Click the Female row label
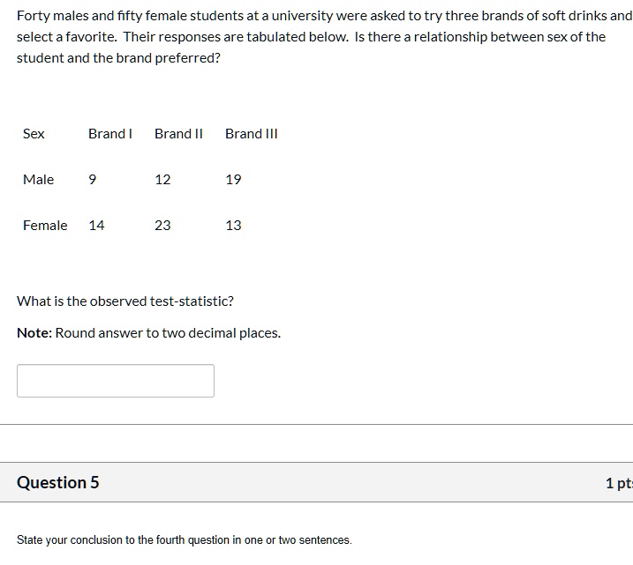 tap(45, 226)
